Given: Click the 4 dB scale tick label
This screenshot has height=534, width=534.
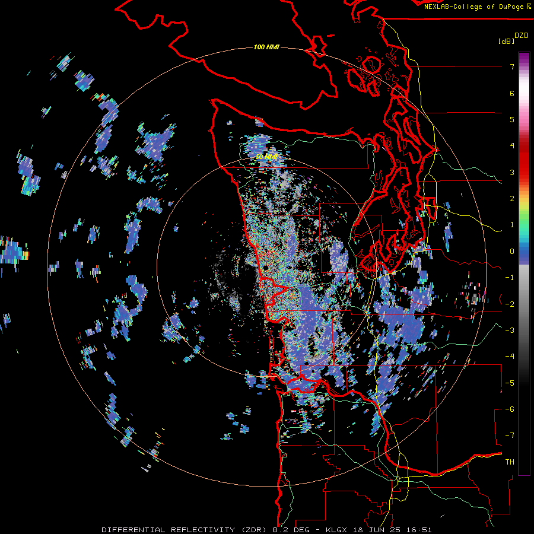Looking at the screenshot, I should 512,146.
